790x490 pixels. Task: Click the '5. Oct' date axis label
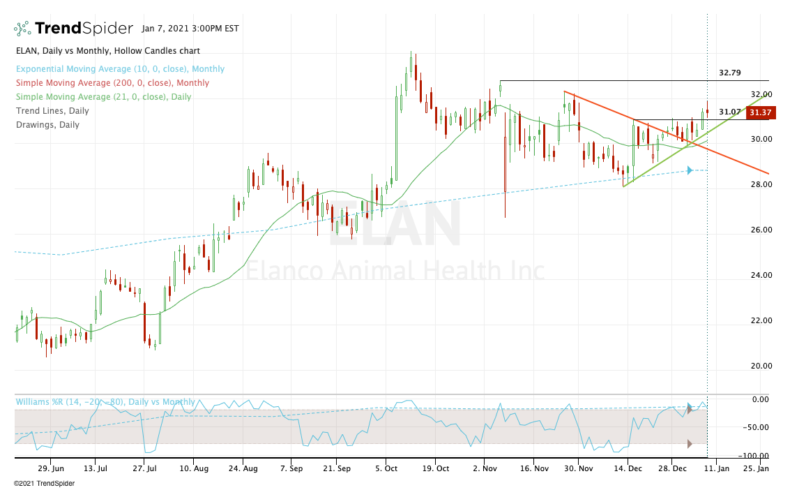point(386,468)
